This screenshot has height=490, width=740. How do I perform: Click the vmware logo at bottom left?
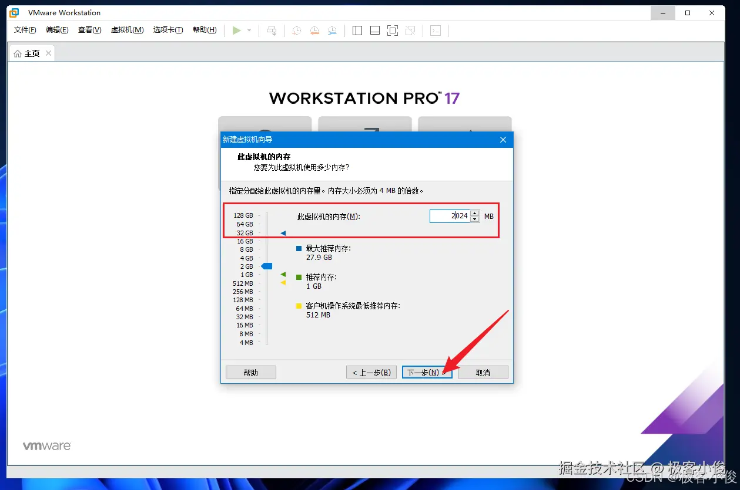47,446
